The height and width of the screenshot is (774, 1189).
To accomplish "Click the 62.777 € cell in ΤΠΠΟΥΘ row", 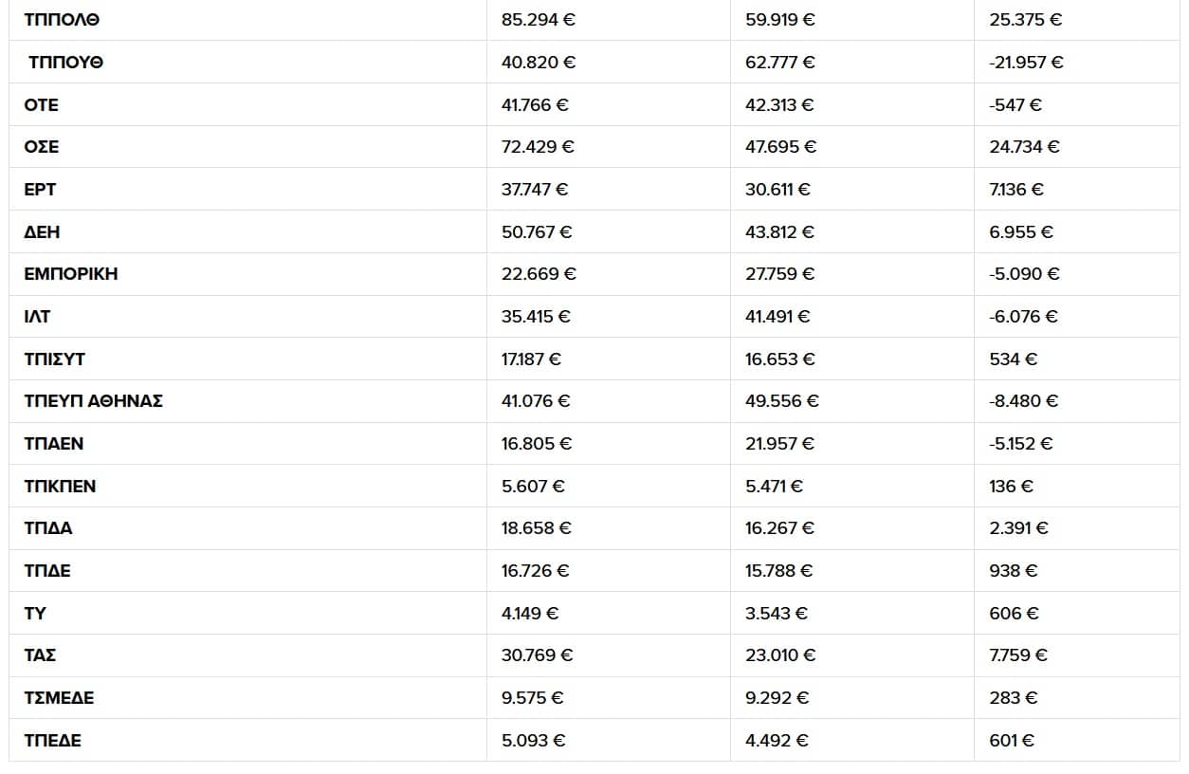I will tap(779, 63).
